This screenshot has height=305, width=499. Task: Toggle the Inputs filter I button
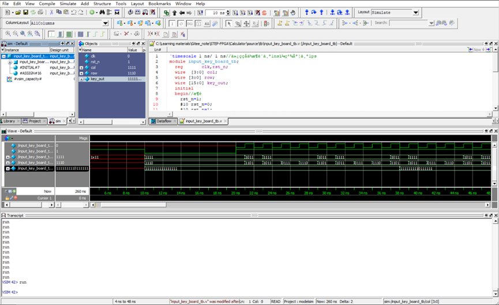click(172, 24)
